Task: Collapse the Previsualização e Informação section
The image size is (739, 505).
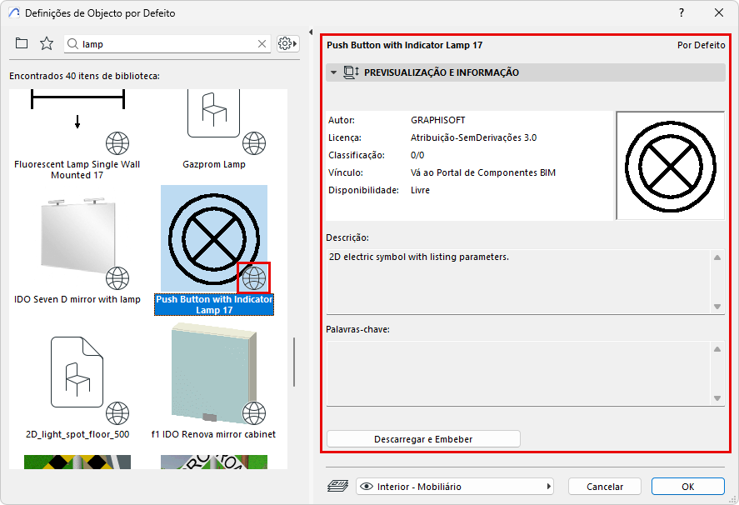Action: (334, 72)
